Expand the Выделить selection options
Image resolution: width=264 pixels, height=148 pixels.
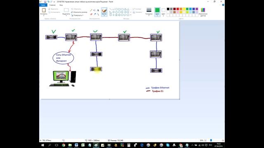66,16
